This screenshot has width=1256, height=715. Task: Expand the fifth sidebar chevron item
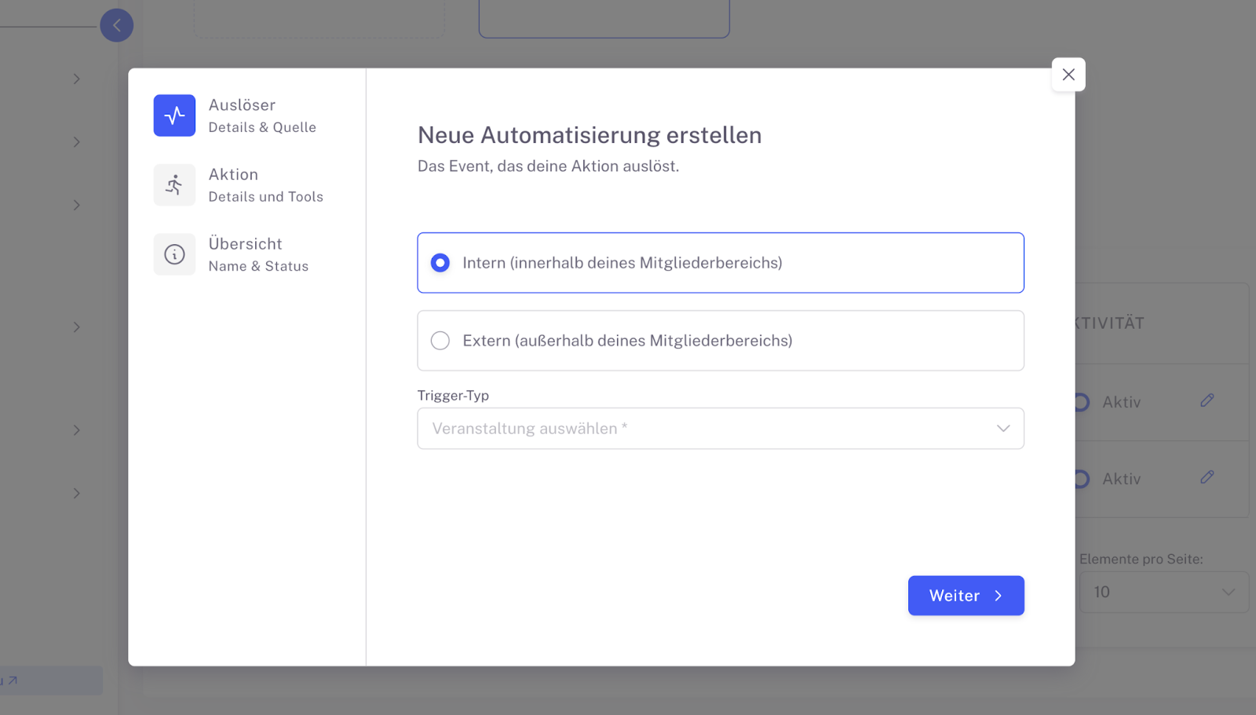tap(76, 430)
